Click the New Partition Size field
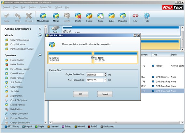Image resolution: width=185 pixels, height=133 pixels. pyautogui.click(x=95, y=80)
